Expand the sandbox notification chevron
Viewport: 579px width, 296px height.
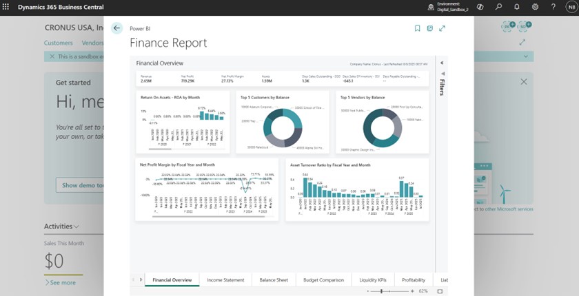click(x=526, y=56)
